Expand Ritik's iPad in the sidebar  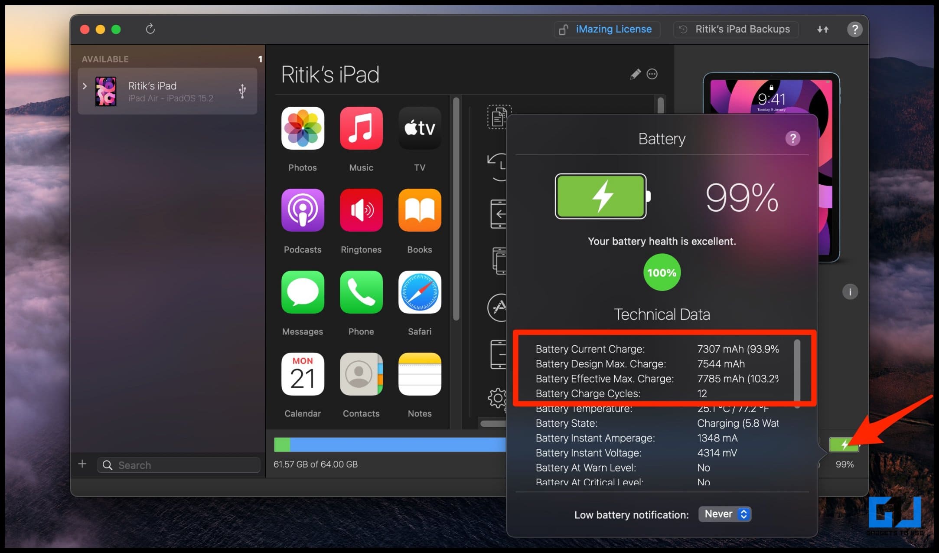point(85,86)
